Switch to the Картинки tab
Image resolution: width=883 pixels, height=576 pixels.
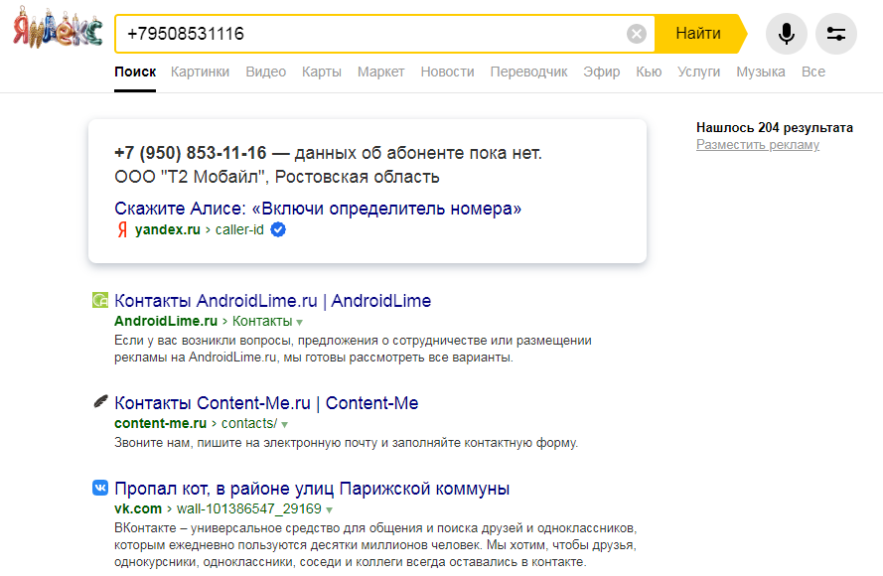[x=200, y=72]
